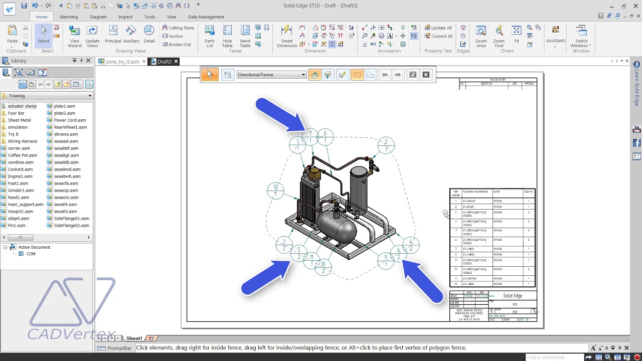Click Update All property text
The image size is (642, 361).
coord(438,28)
